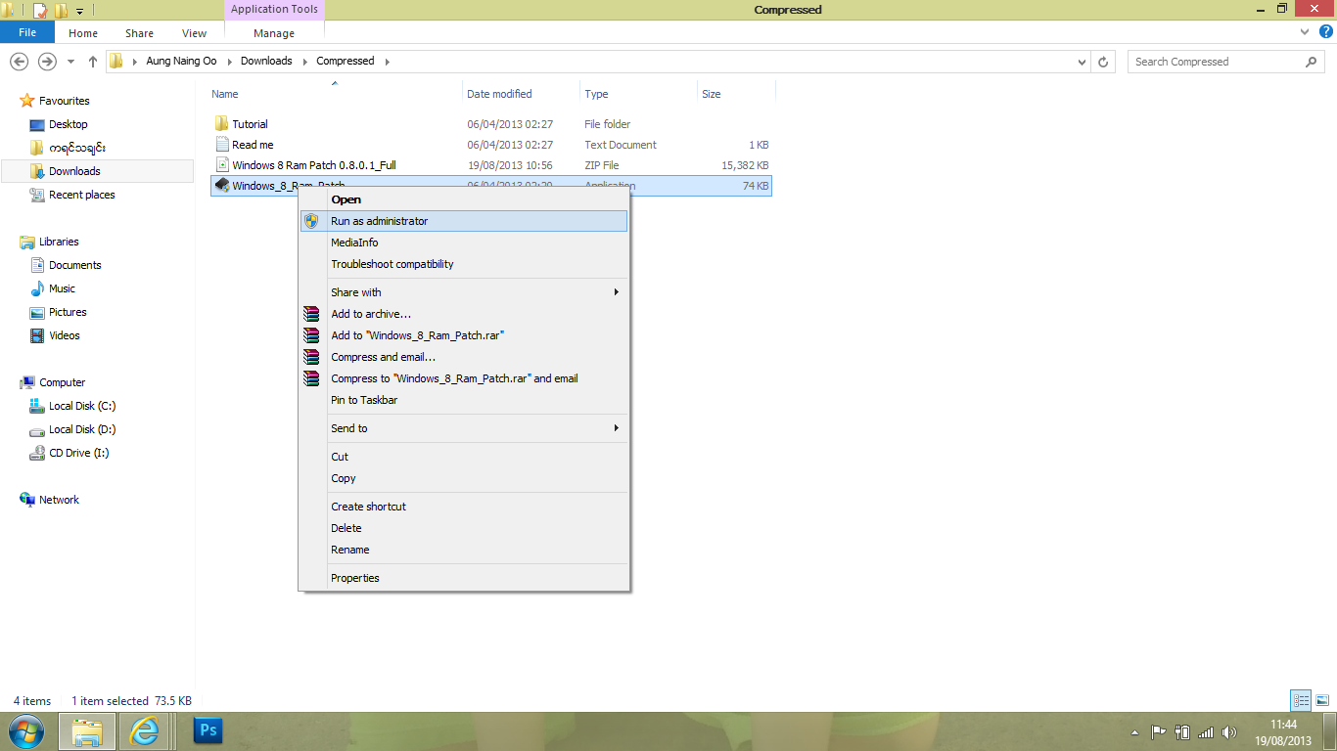Open recent locations dropdown next to Forward
This screenshot has height=751, width=1337.
click(70, 61)
